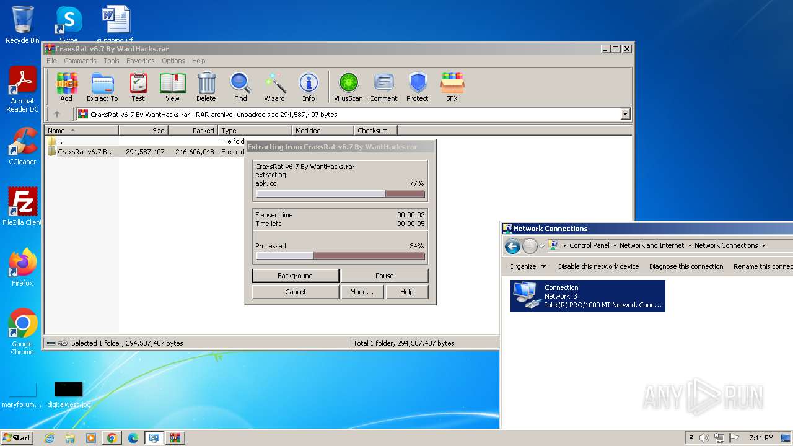Viewport: 793px width, 446px height.
Task: Sort by the Checksum column header
Action: (375, 131)
